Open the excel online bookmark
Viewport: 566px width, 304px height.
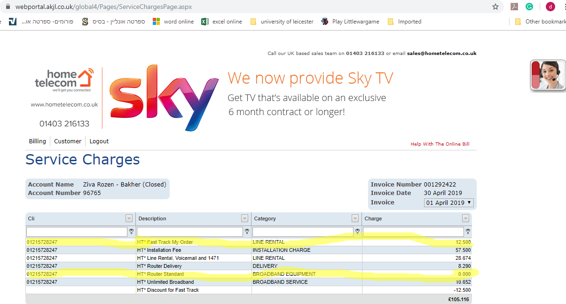click(221, 22)
